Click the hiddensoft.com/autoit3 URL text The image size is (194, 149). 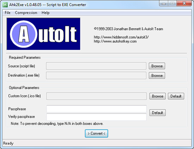pyautogui.click(x=121, y=37)
